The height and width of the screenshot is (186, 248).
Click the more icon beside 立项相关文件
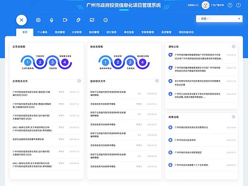coord(79,81)
